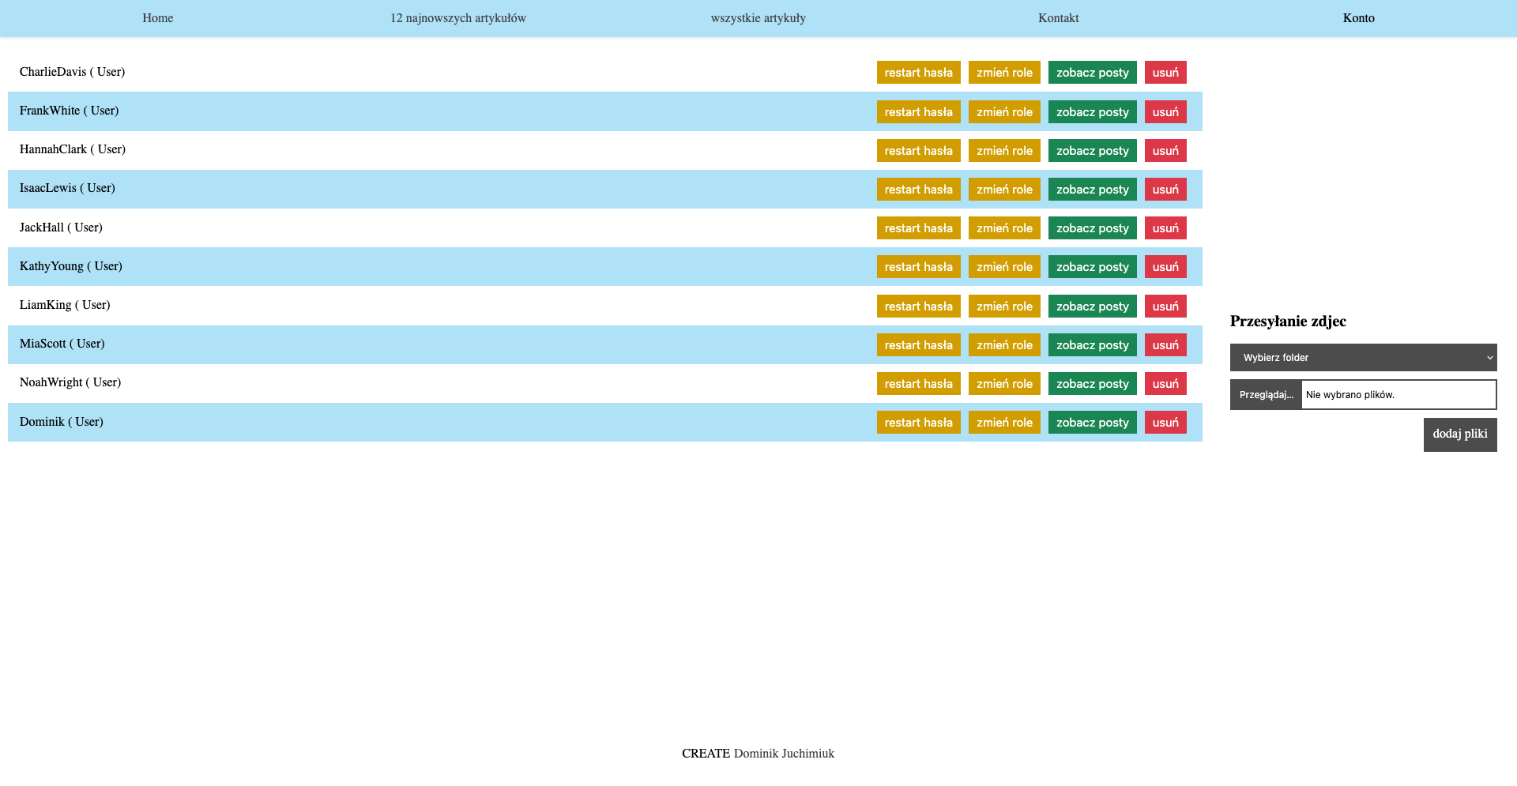This screenshot has height=786, width=1517.
Task: Expand the Wybierz folder dropdown
Action: coord(1363,358)
